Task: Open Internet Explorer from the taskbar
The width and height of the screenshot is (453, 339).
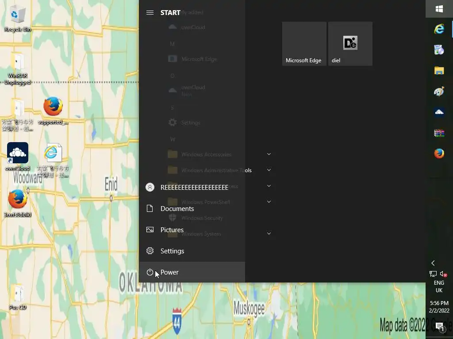Action: click(x=439, y=29)
